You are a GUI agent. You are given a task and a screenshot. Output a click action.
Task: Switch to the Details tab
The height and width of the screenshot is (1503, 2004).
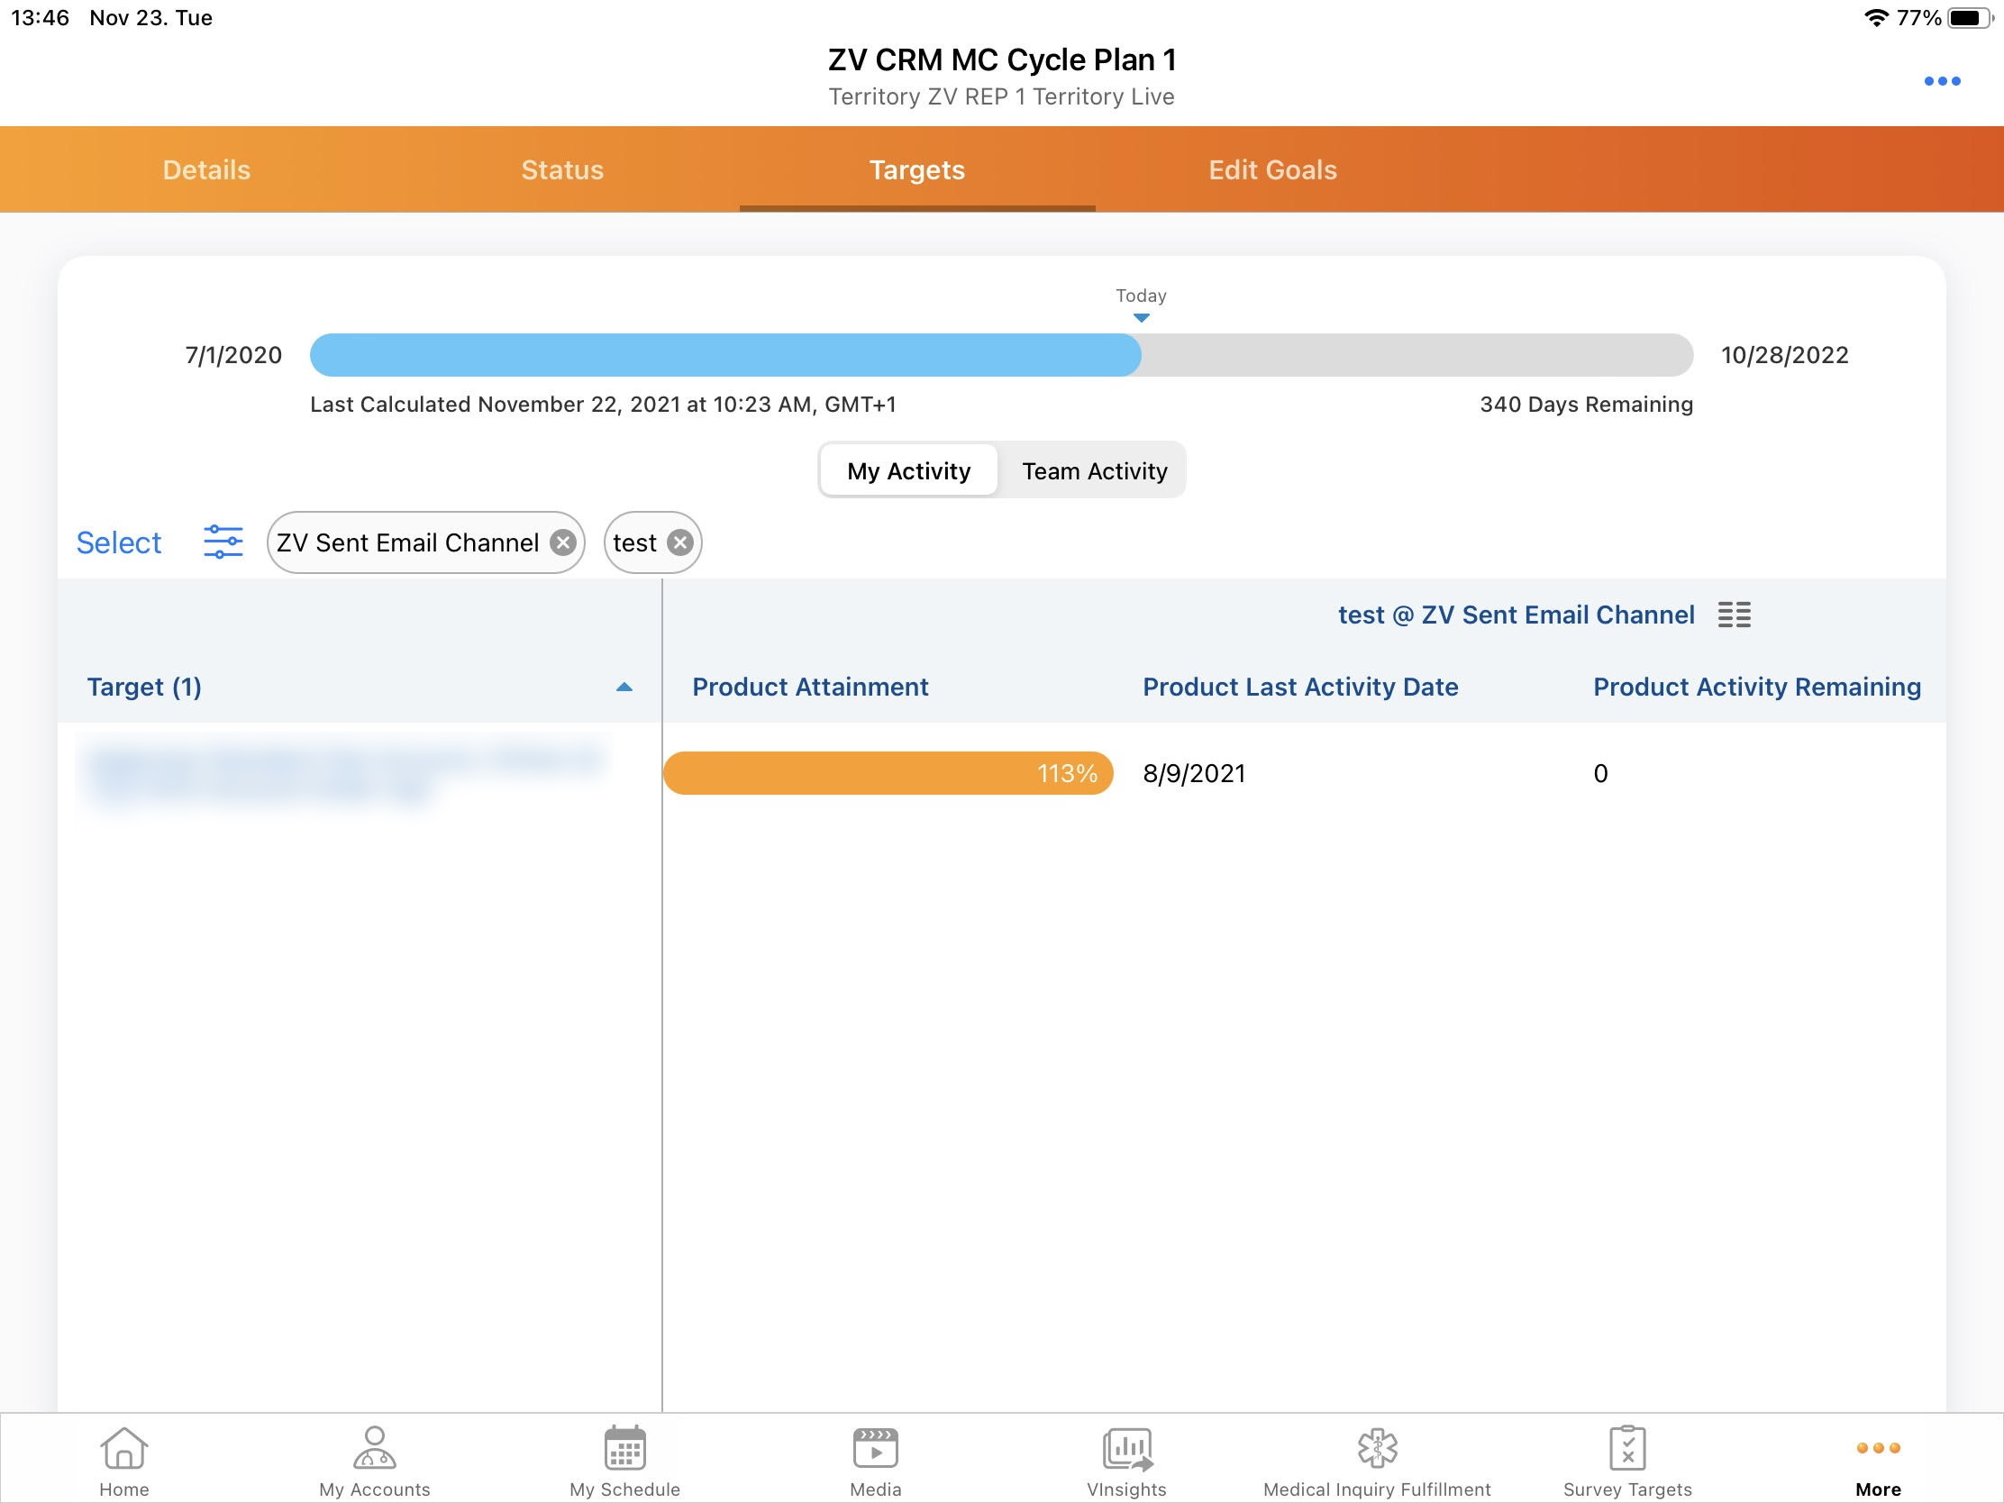pos(206,169)
